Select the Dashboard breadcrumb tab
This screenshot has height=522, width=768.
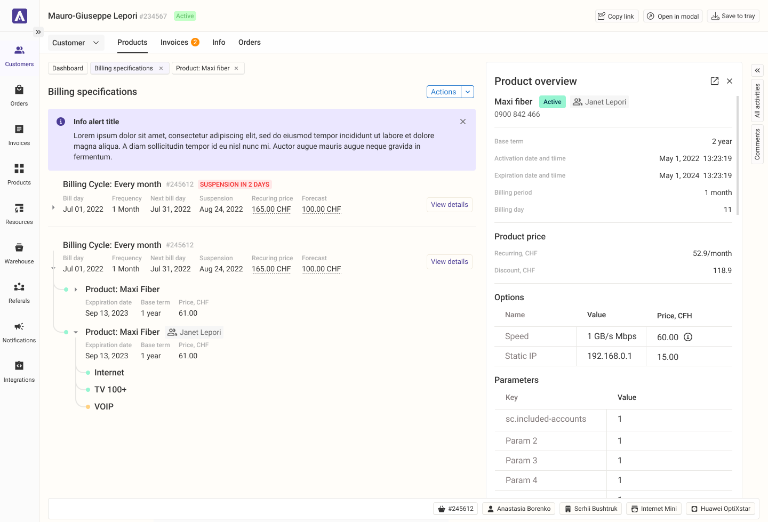[68, 68]
